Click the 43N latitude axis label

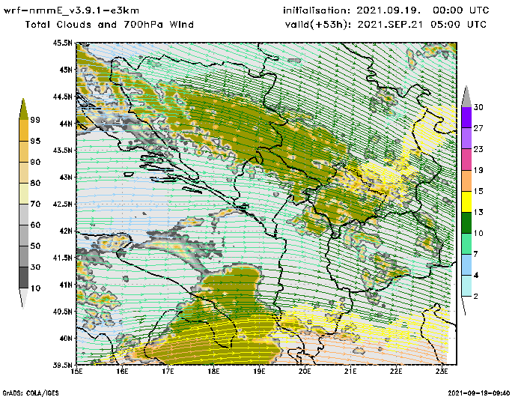pyautogui.click(x=66, y=177)
